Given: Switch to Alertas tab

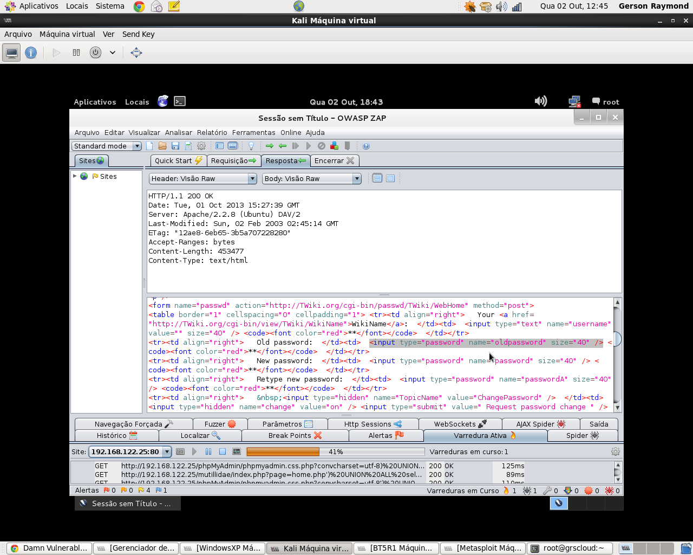Looking at the screenshot, I should tap(386, 435).
